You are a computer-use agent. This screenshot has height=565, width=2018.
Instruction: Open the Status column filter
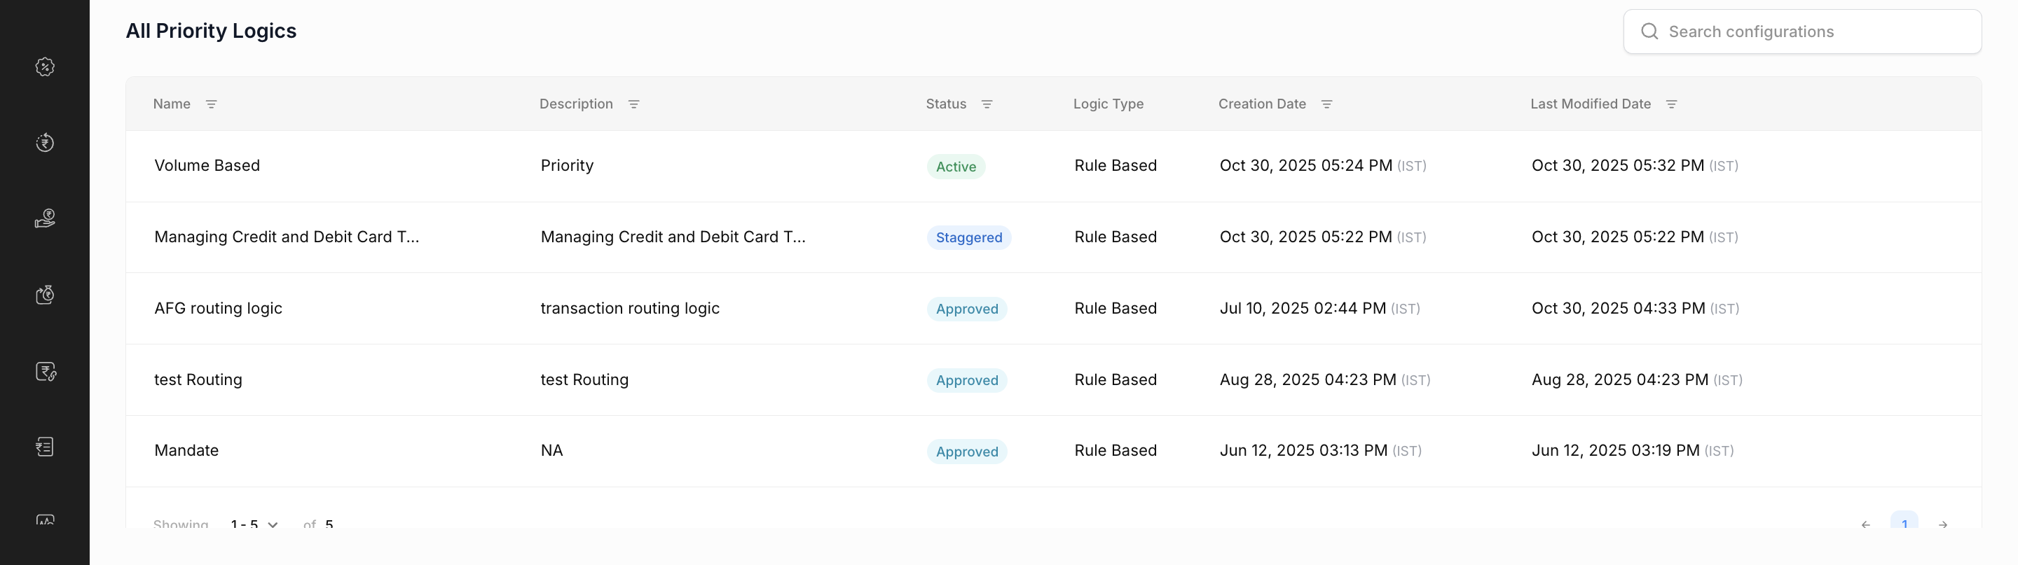click(x=987, y=104)
